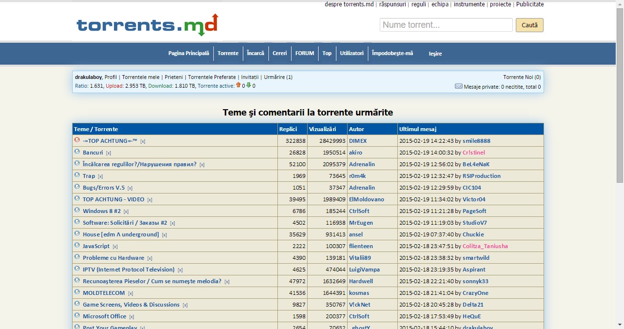Screen dimensions: 624x329
Task: Click the icon beside IPTV topic
Action: click(77, 269)
